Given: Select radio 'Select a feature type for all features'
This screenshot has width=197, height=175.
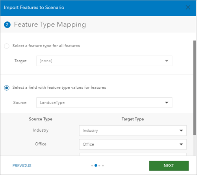Looking at the screenshot, I should [x=7, y=46].
